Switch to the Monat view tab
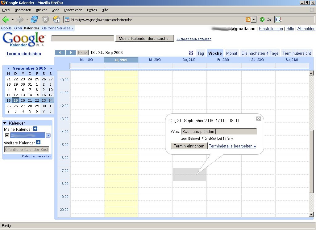The image size is (316, 230). 231,53
